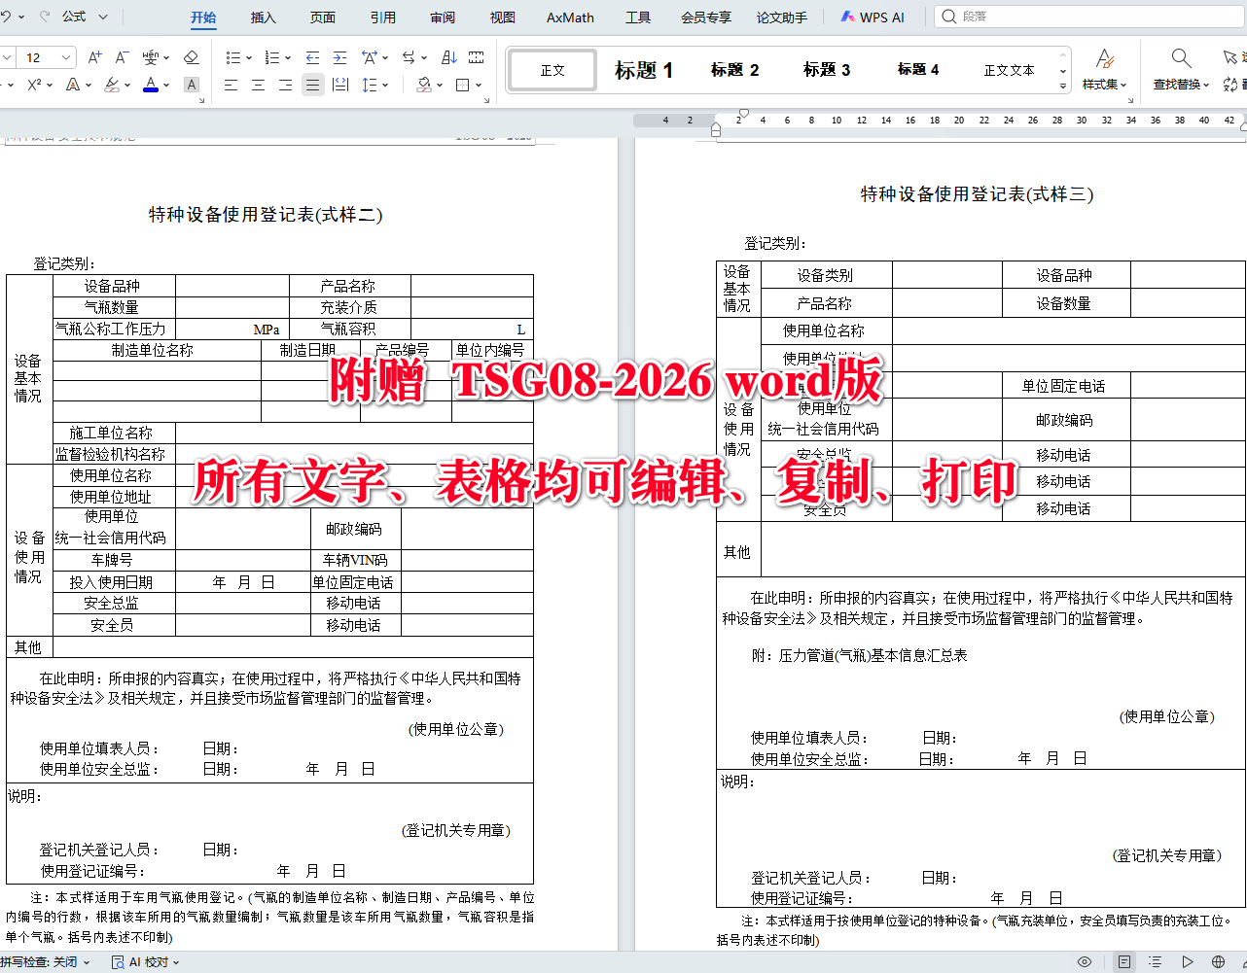Open 查找替换 to find and replace text
This screenshot has height=973, width=1247.
pyautogui.click(x=1180, y=70)
